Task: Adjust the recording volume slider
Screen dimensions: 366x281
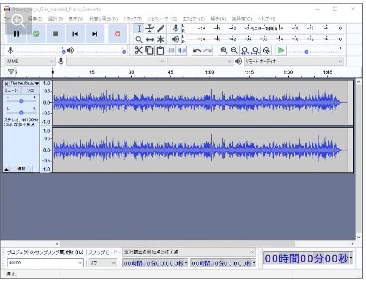Action: click(x=41, y=51)
